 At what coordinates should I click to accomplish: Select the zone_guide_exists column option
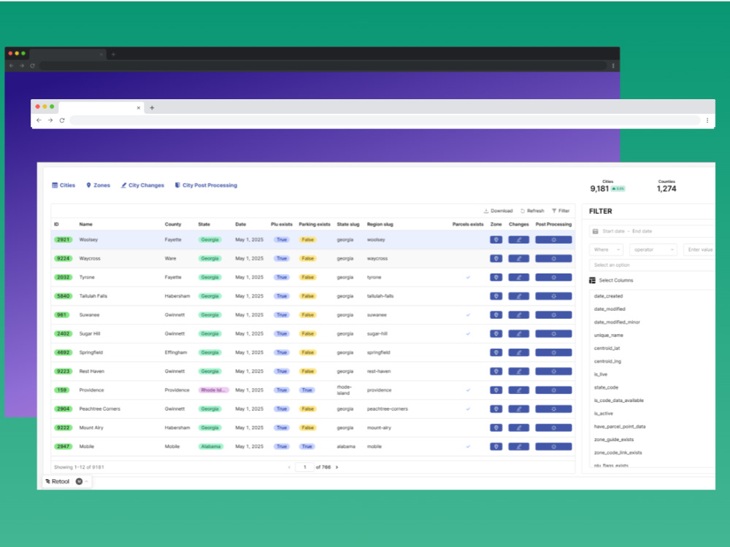(x=614, y=440)
